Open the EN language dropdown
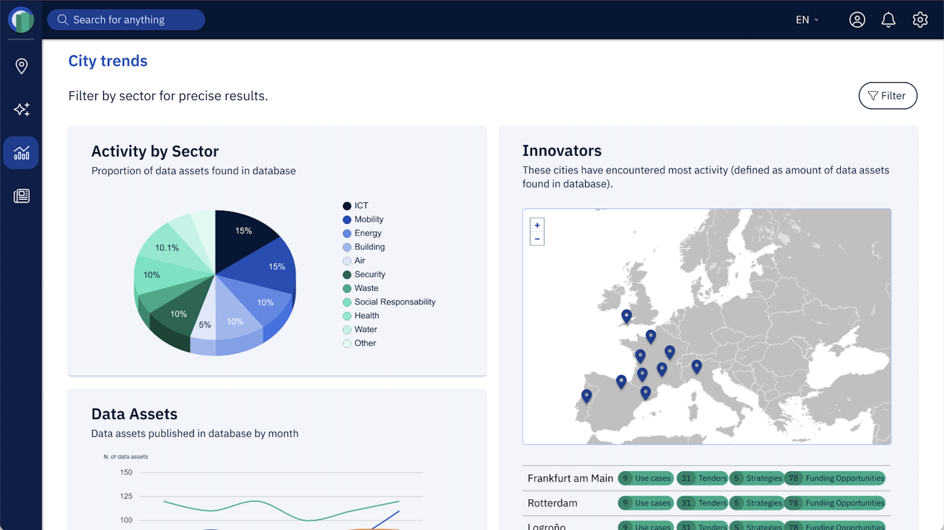This screenshot has width=944, height=530. click(x=807, y=20)
